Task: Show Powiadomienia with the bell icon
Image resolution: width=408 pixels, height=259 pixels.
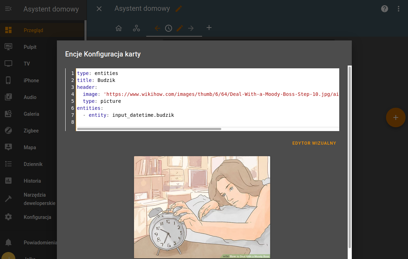Action: (8, 242)
